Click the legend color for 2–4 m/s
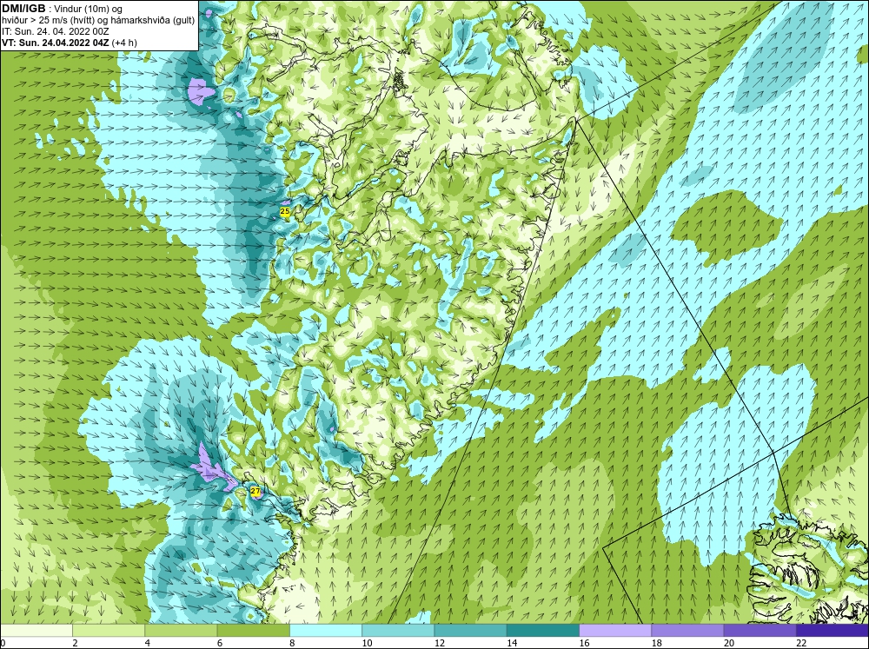Image resolution: width=869 pixels, height=649 pixels. [109, 630]
